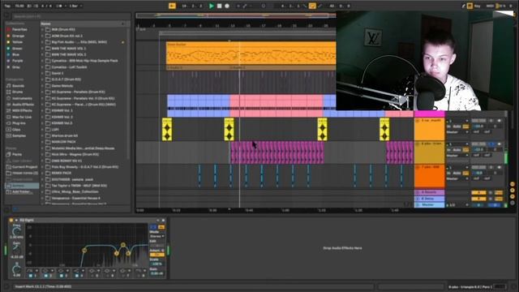Arm the Arrangement Record button in the transport
Image resolution: width=519 pixels, height=292 pixels.
click(x=227, y=6)
